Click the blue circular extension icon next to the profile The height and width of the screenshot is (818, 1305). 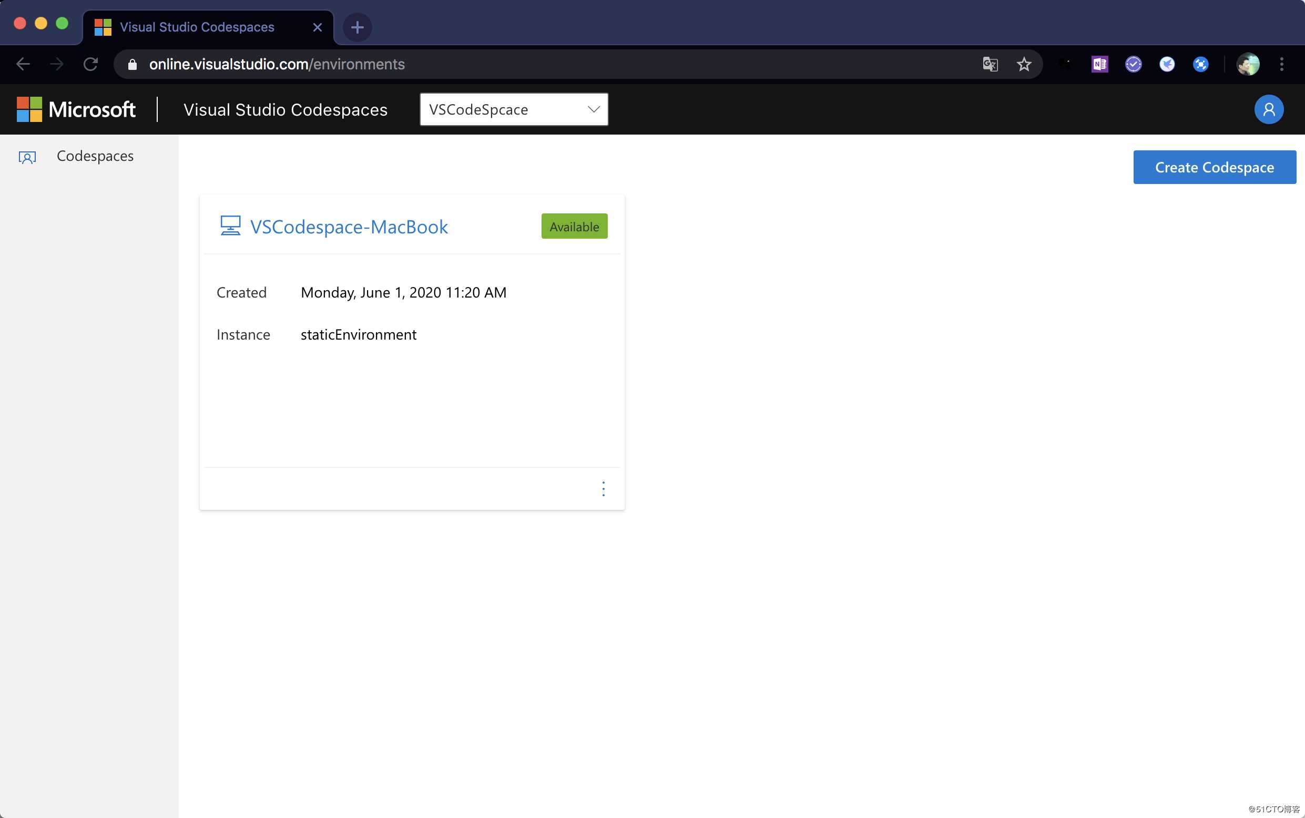click(x=1200, y=64)
